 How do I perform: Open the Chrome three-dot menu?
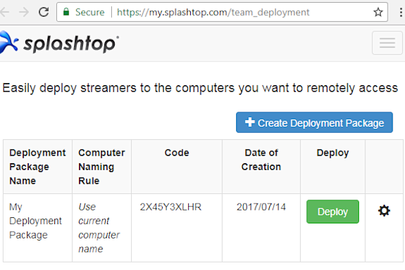click(401, 12)
